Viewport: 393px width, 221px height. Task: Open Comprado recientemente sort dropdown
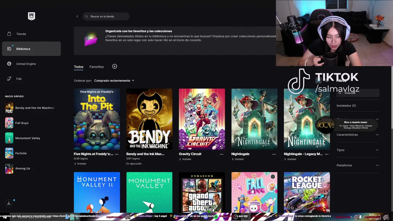[x=114, y=80]
